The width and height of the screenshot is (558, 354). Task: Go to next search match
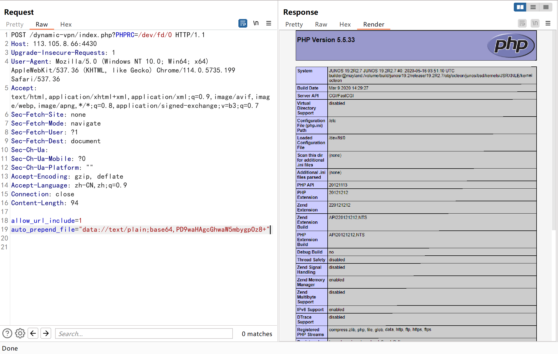pos(46,333)
